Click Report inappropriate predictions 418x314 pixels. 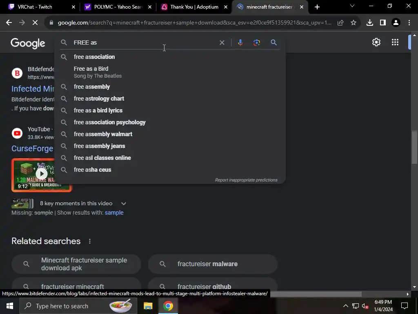[246, 180]
